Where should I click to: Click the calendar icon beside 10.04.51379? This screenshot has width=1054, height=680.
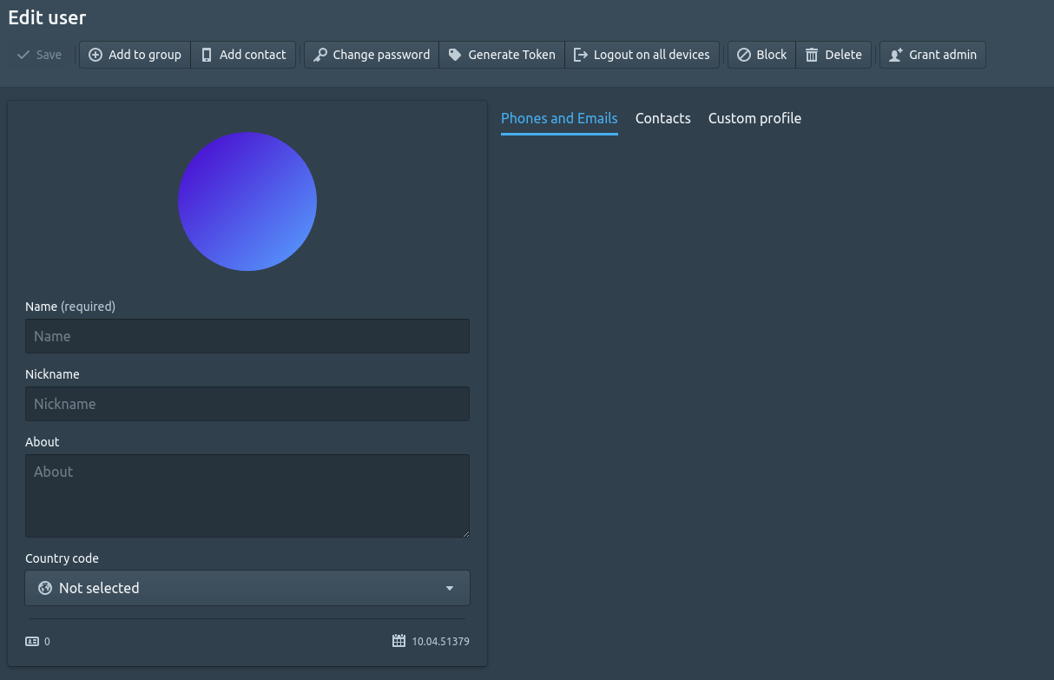[399, 641]
